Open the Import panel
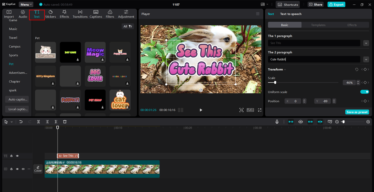The height and width of the screenshot is (192, 374). coord(9,14)
